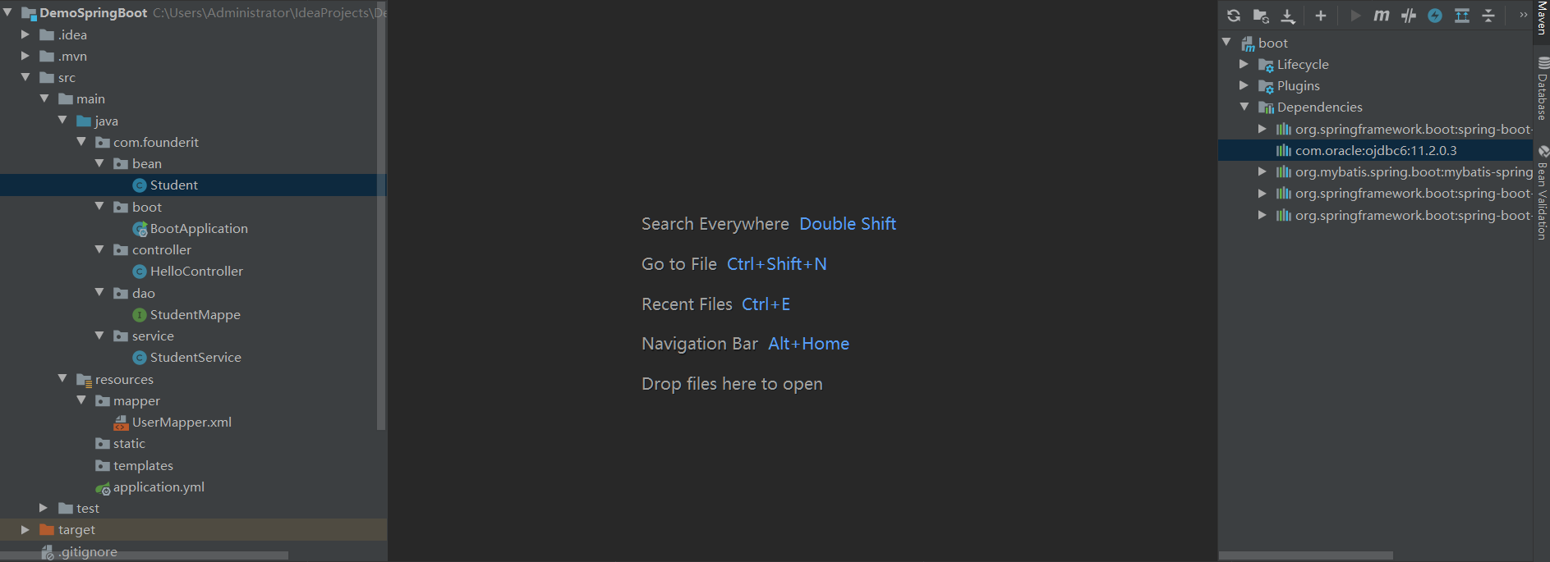
Task: Show more Maven toolbar actions chevron
Action: [x=1523, y=15]
